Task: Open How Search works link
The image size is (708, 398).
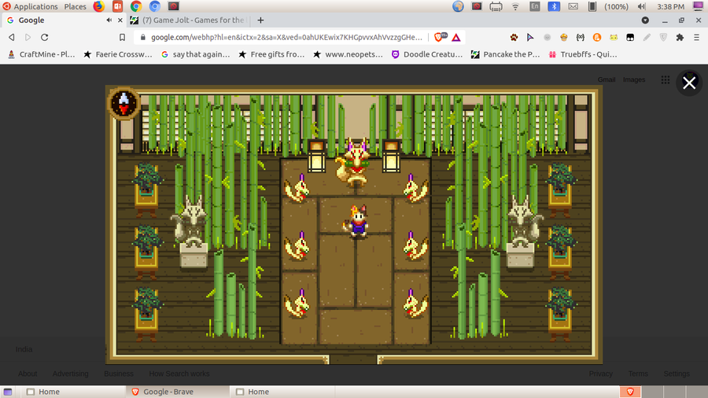Action: (x=179, y=374)
